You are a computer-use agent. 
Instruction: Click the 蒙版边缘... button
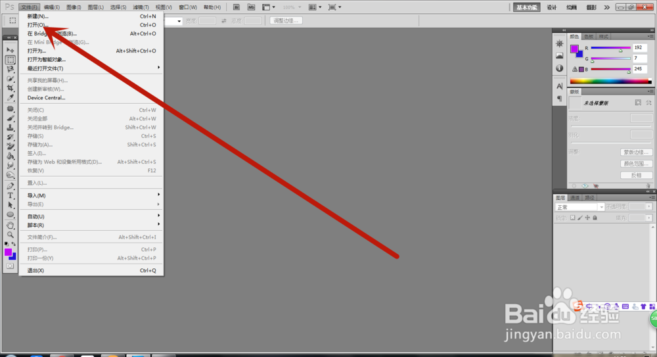[636, 153]
